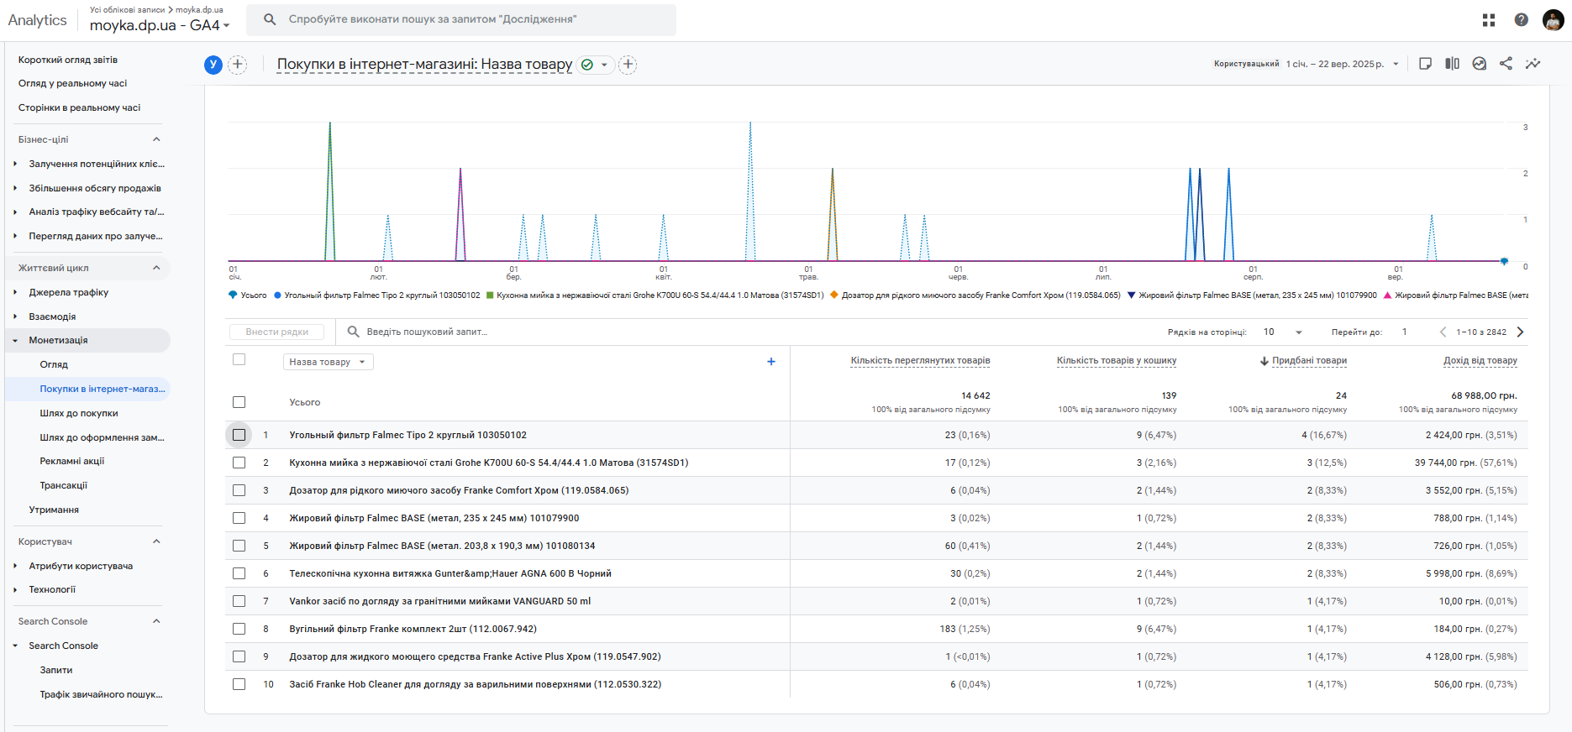Screen dimensions: 1572x732
Task: Click the help question mark icon
Action: (x=1521, y=20)
